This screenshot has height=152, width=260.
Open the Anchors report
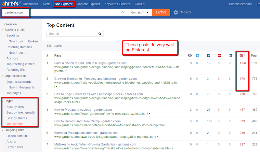click(12, 58)
